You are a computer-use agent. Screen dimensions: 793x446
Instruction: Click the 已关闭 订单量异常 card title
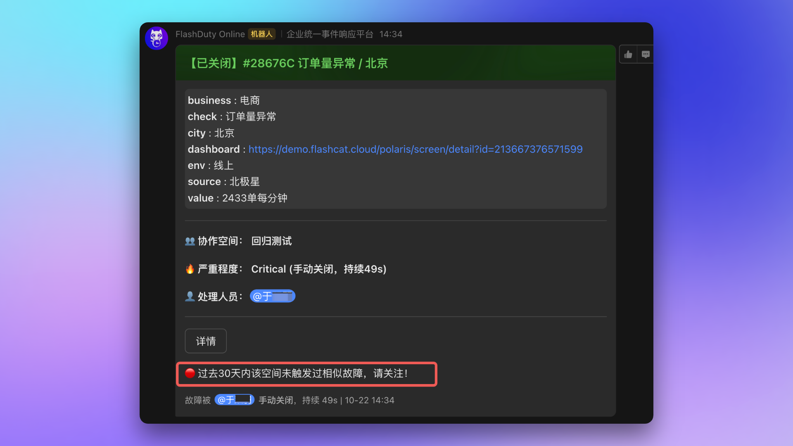tap(288, 63)
